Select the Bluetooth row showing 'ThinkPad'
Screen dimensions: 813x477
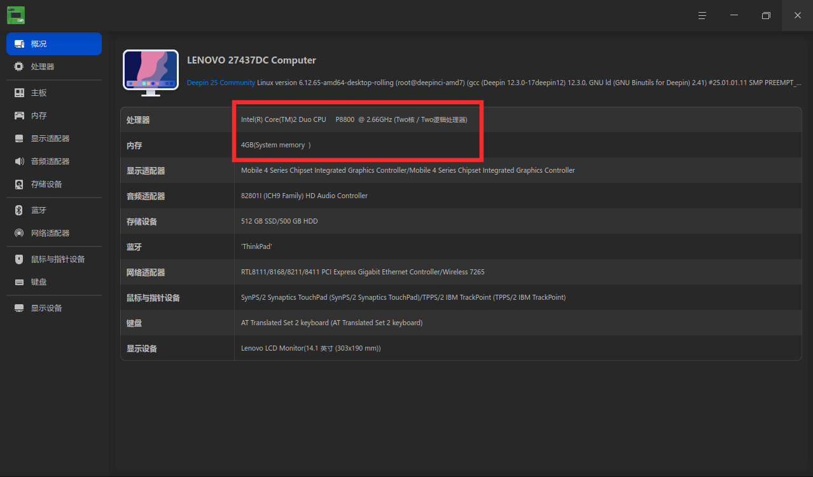pyautogui.click(x=461, y=246)
